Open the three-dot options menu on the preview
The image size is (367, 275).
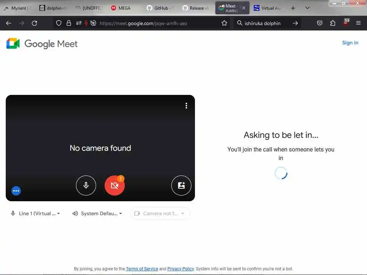point(186,106)
